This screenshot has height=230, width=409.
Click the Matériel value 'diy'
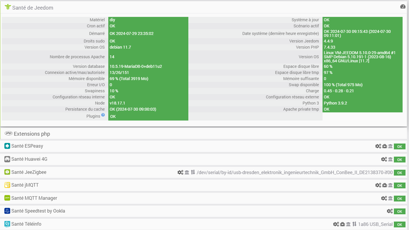112,20
